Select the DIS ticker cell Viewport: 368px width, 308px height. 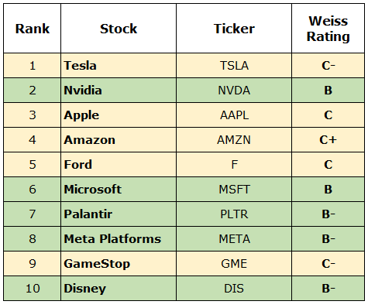coord(234,289)
